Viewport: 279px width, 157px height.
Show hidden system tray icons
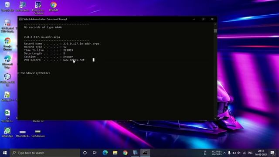tap(225, 153)
